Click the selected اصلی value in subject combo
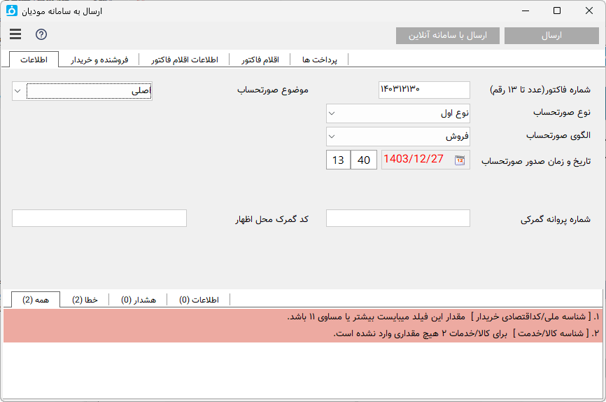Screen dimensions: 606x402 (x=89, y=91)
